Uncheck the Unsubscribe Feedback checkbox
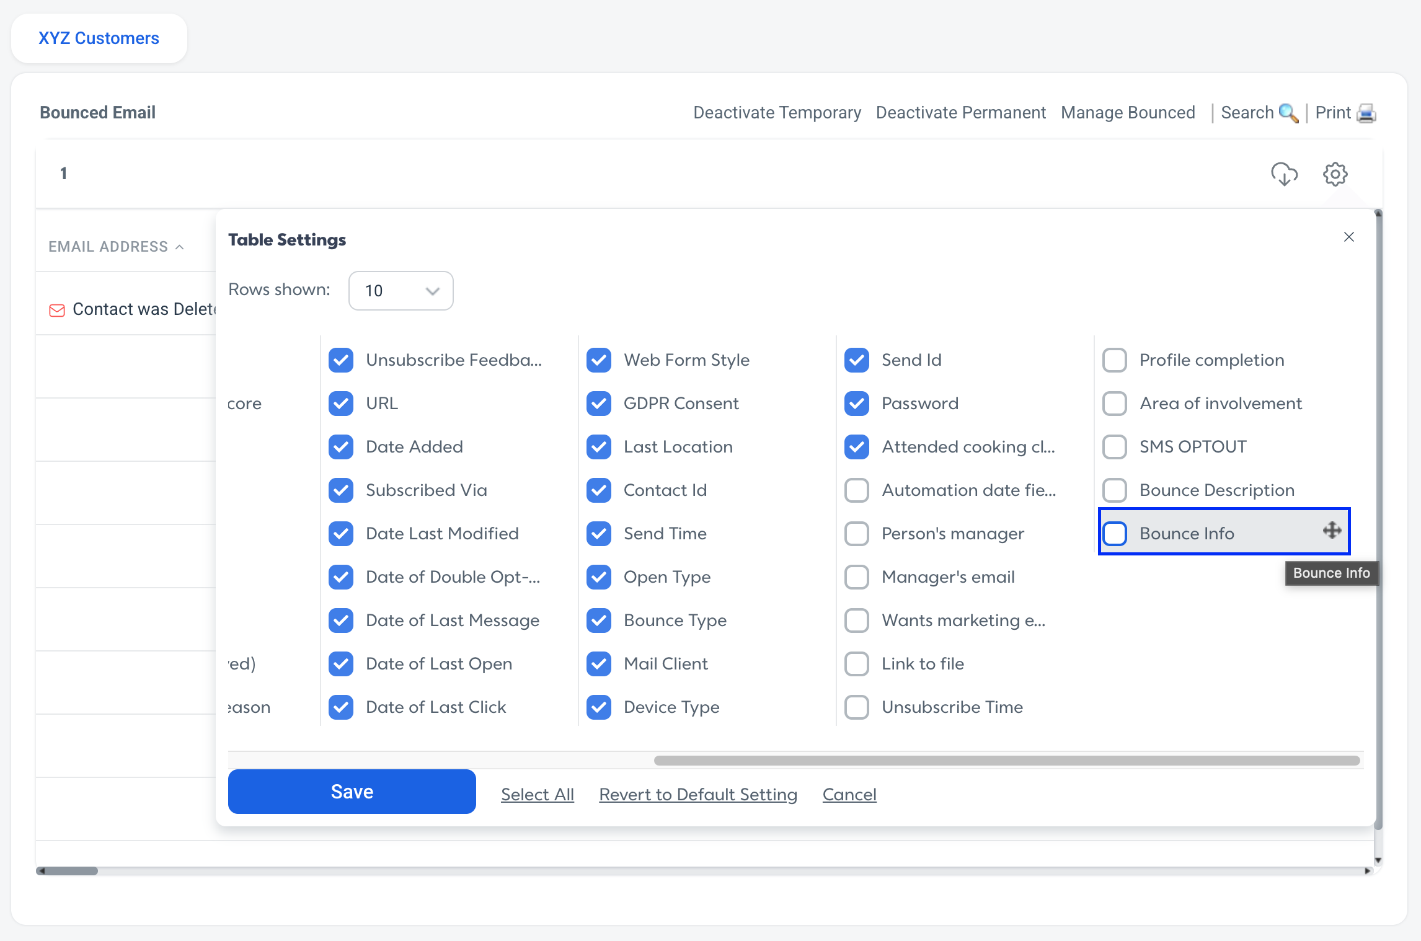The image size is (1421, 941). tap(341, 360)
